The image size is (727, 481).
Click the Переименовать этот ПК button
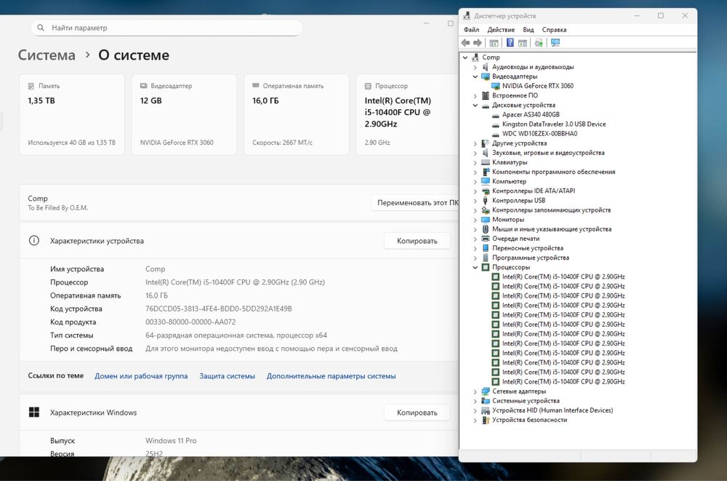pos(415,202)
